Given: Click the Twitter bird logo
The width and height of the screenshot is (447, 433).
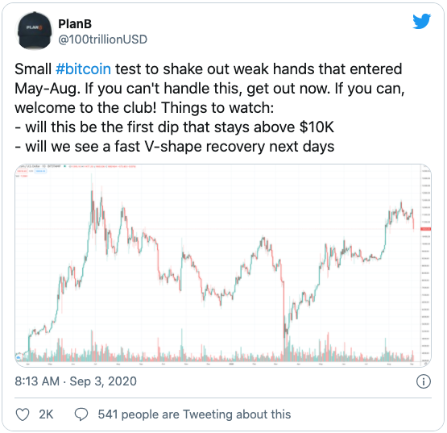Looking at the screenshot, I should click(x=421, y=22).
